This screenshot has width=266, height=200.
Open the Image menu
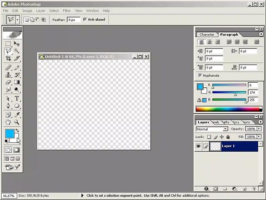click(x=27, y=11)
